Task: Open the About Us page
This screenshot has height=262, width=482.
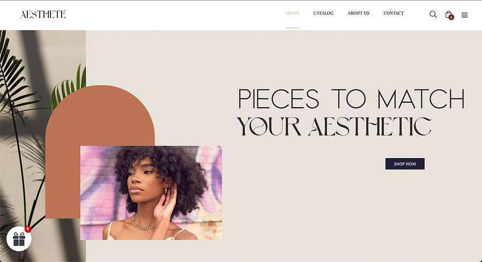Action: [x=359, y=13]
